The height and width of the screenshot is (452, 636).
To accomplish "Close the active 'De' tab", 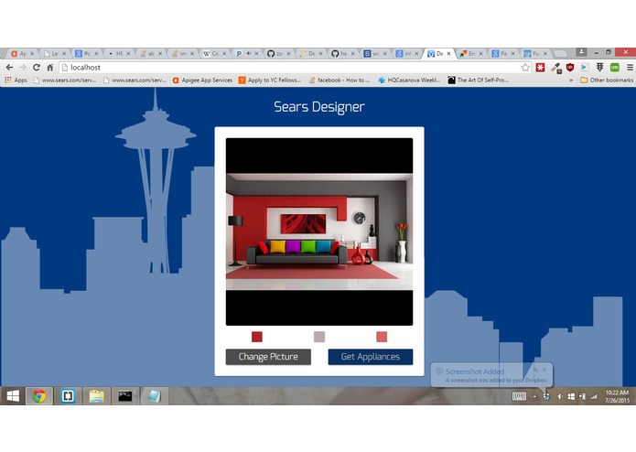I will (449, 53).
